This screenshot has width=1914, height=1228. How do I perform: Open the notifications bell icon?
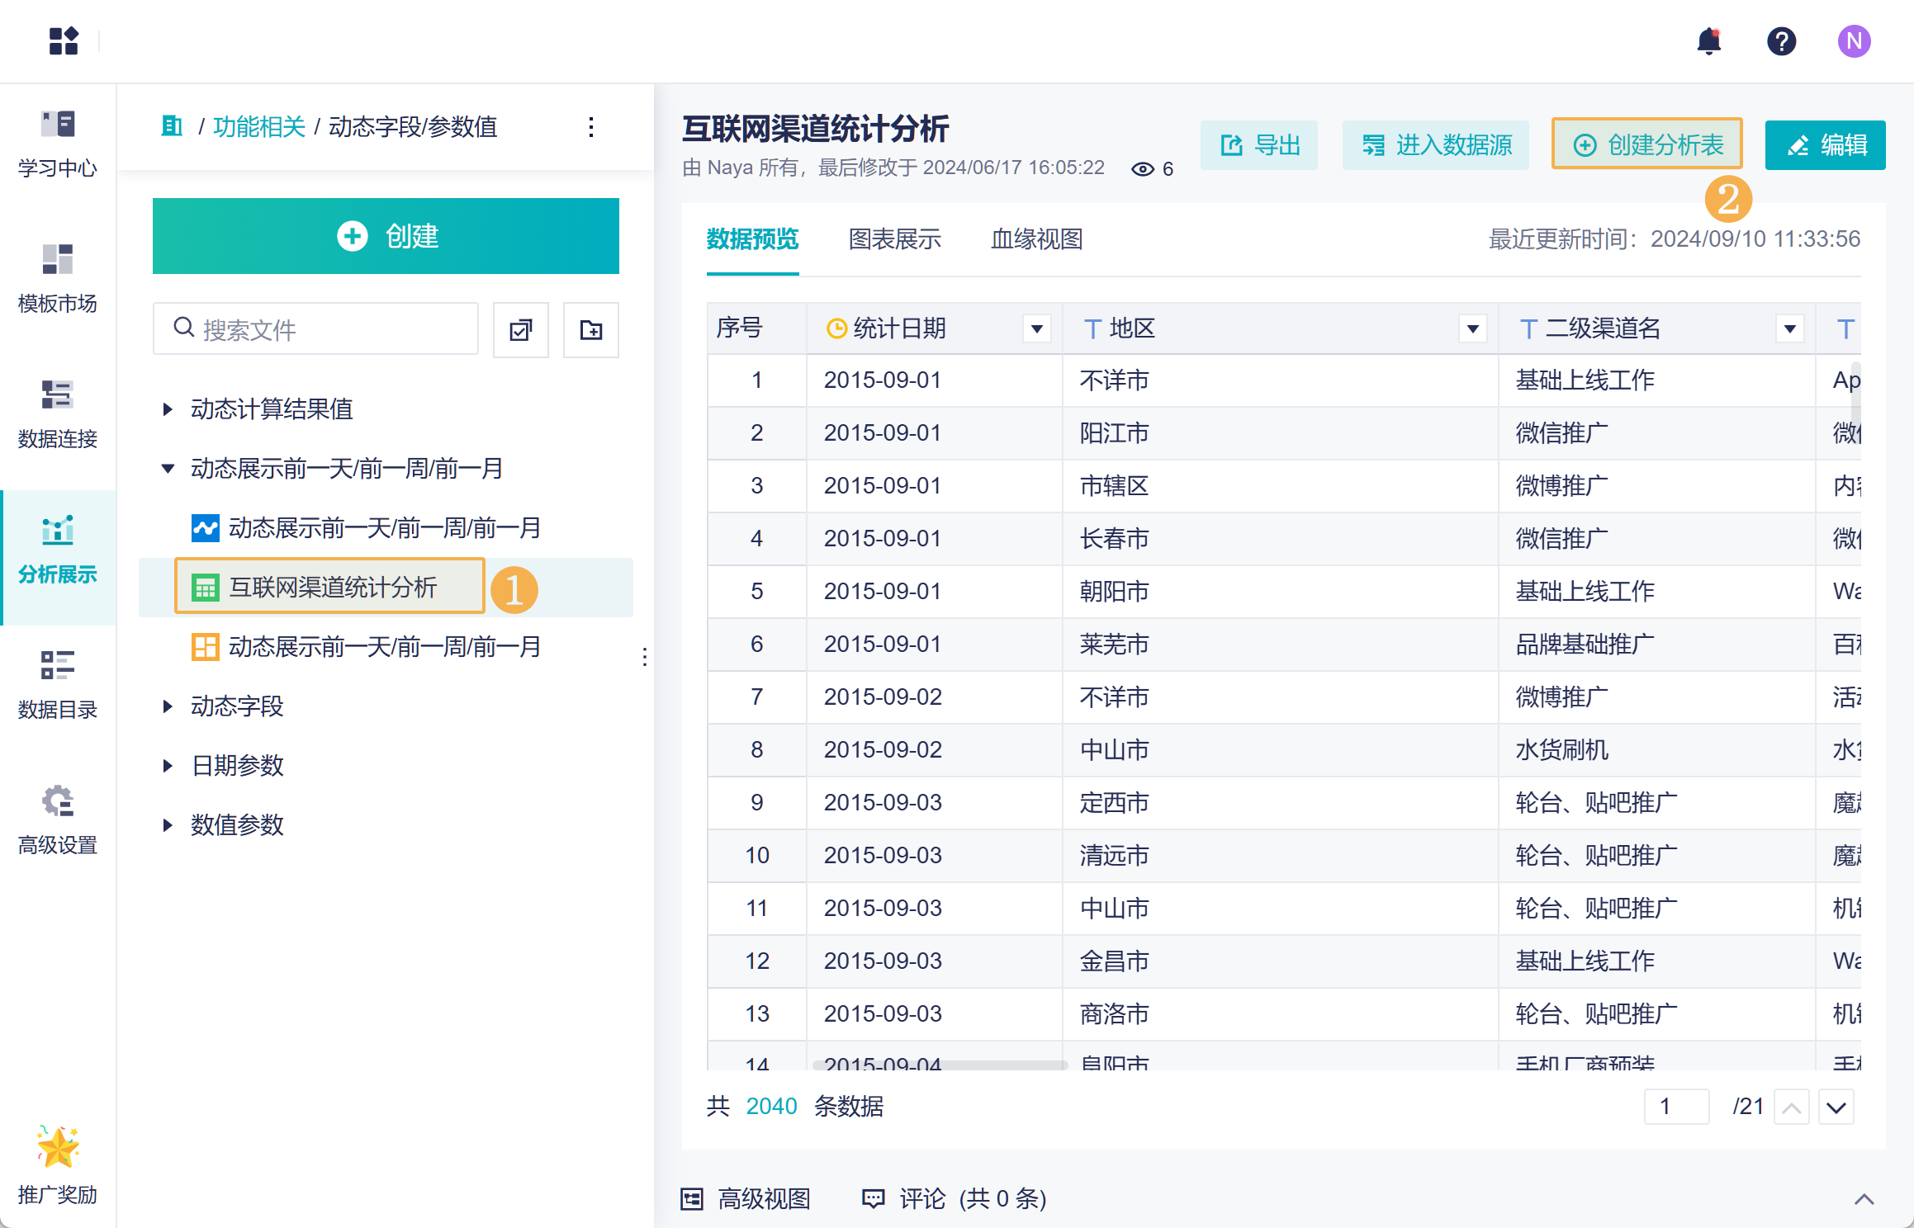point(1708,41)
